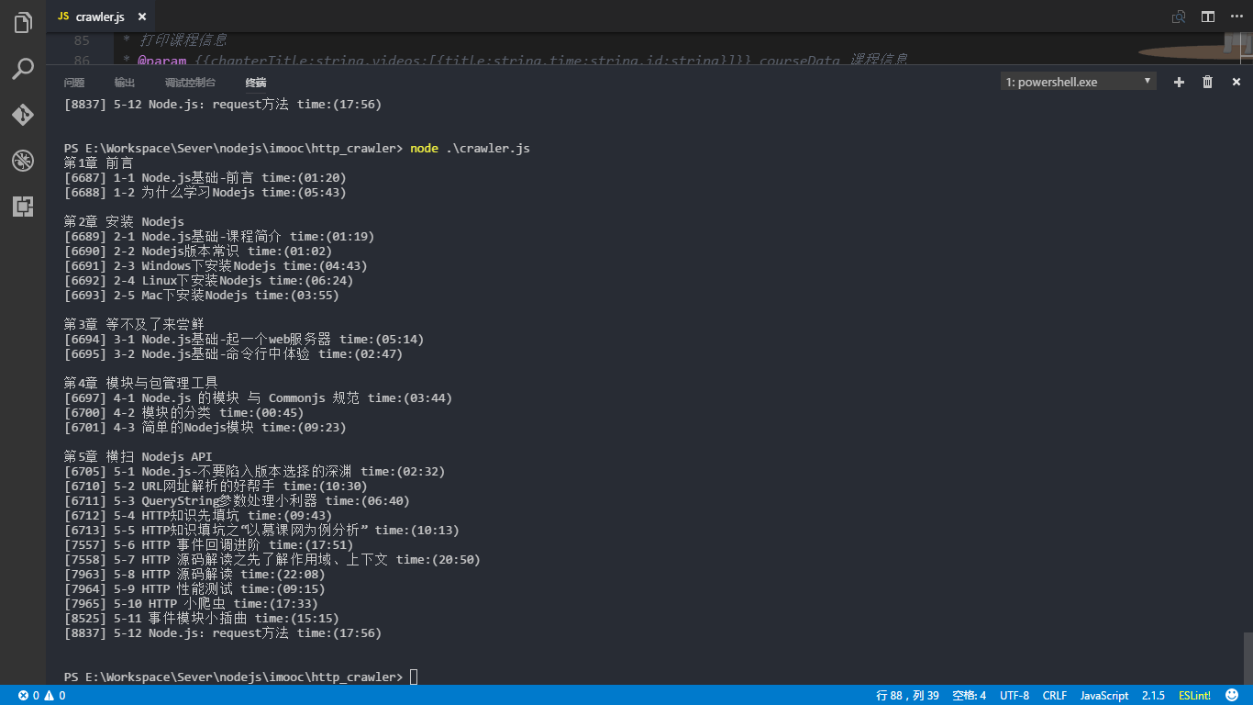Image resolution: width=1253 pixels, height=705 pixels.
Task: Open the Search view in the activity bar
Action: (x=23, y=69)
